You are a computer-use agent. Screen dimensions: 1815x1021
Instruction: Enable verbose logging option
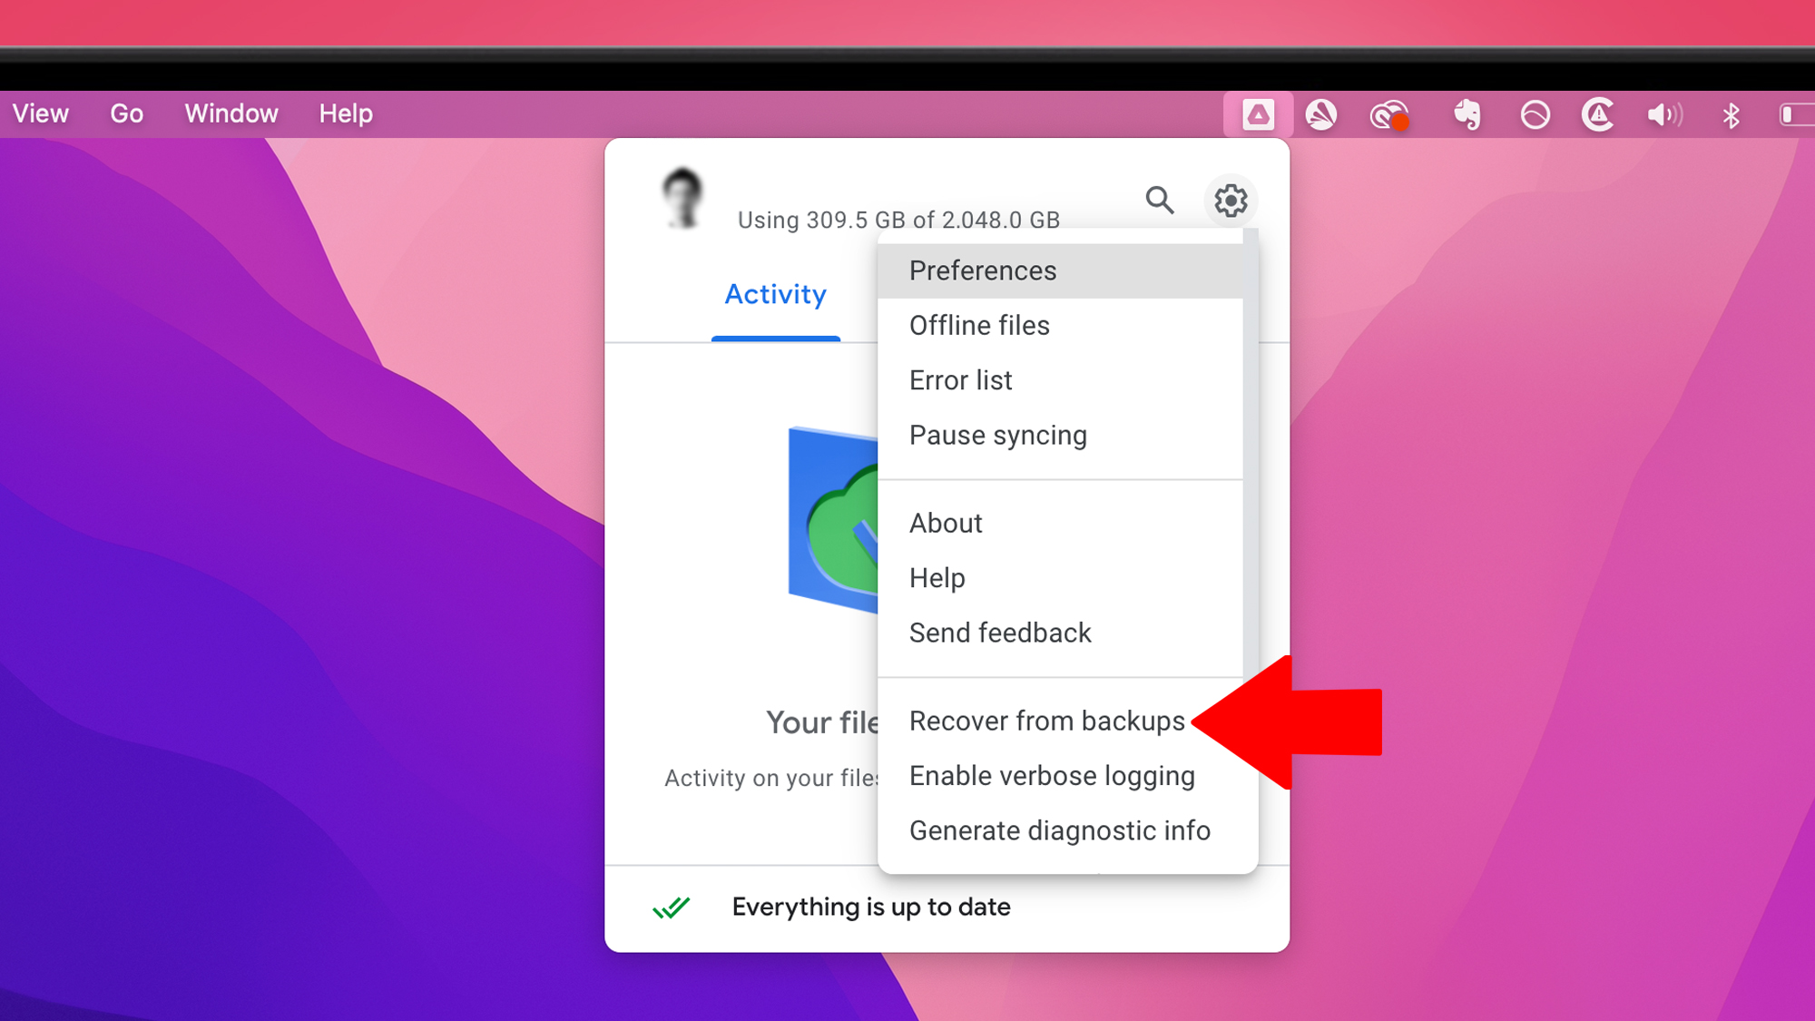[x=1051, y=775]
